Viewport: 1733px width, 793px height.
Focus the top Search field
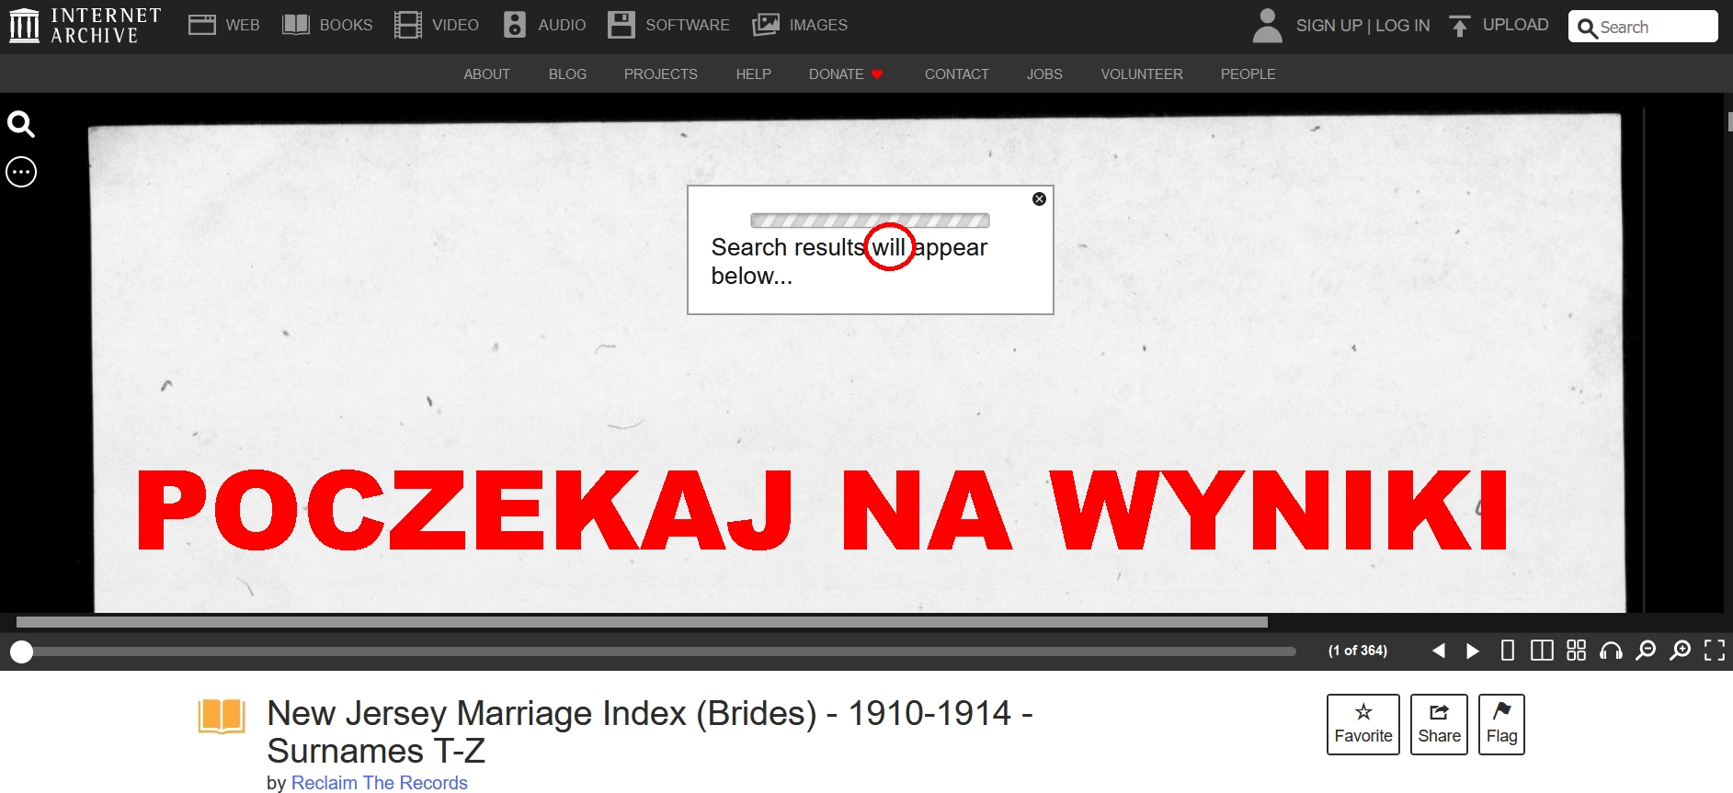1643,27
